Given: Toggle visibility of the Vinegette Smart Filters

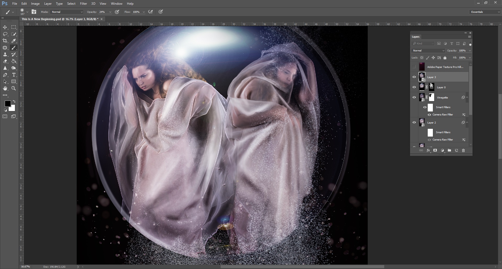Looking at the screenshot, I should [425, 107].
